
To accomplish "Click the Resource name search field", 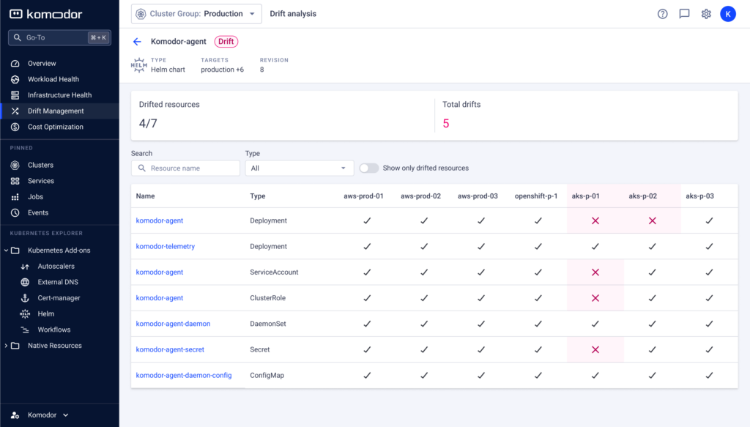I will click(x=185, y=168).
